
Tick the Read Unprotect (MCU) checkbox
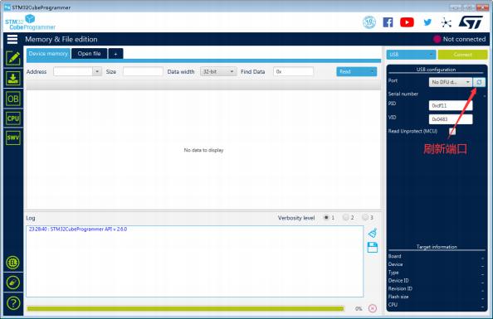[x=452, y=131]
